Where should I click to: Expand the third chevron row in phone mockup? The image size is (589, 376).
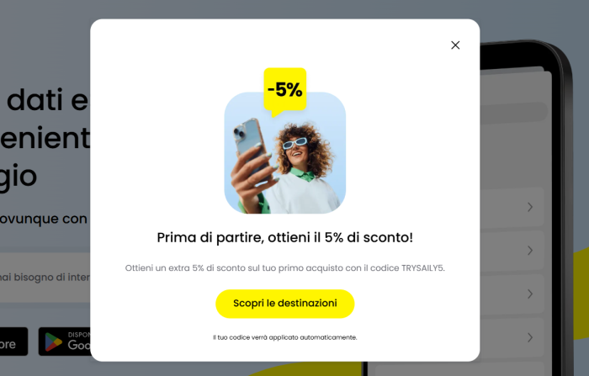(529, 294)
